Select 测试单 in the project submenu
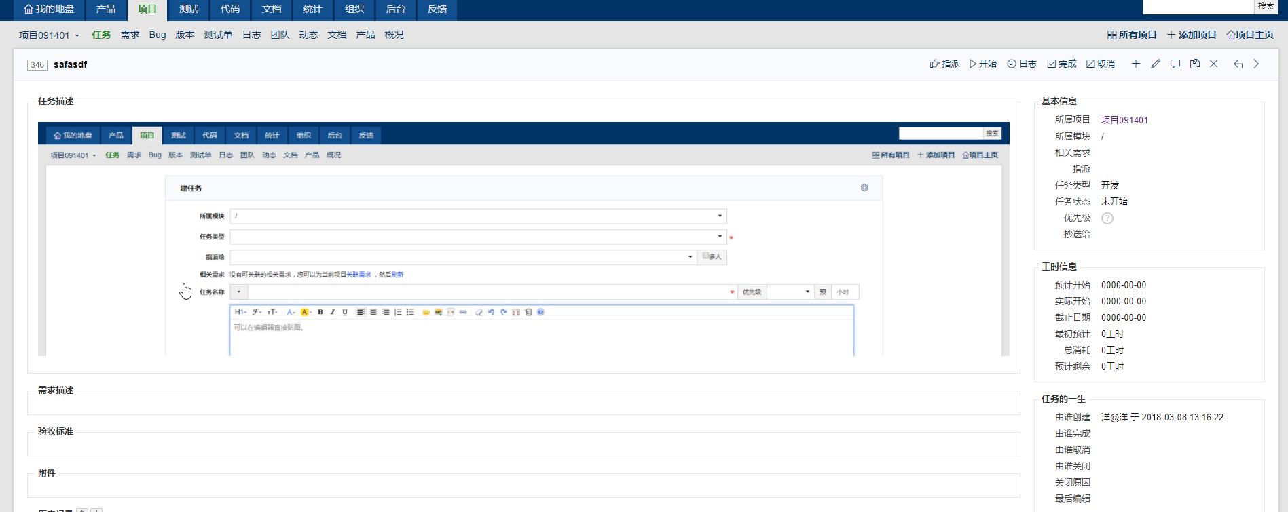1288x512 pixels. [x=218, y=35]
